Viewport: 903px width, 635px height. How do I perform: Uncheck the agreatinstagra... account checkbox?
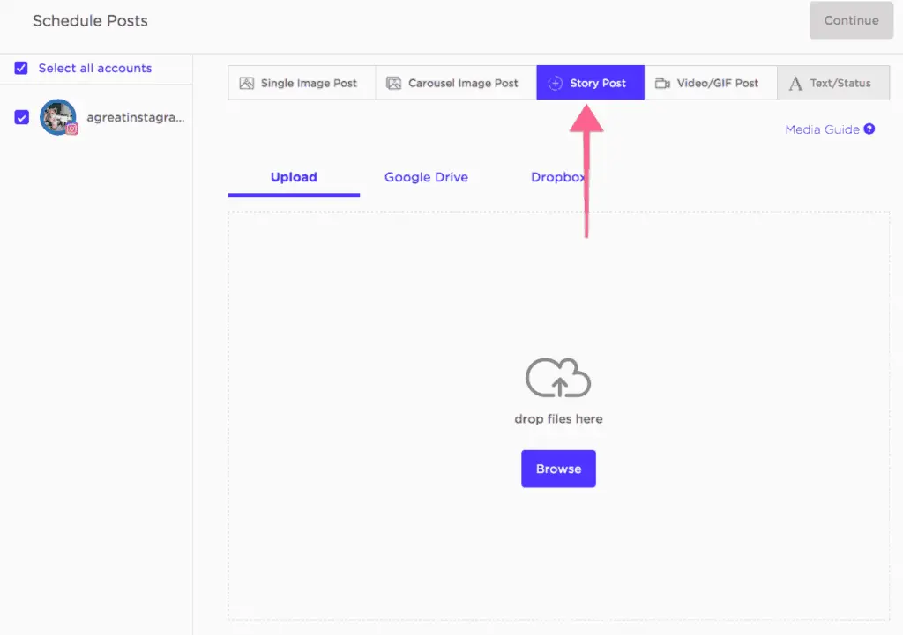click(22, 117)
